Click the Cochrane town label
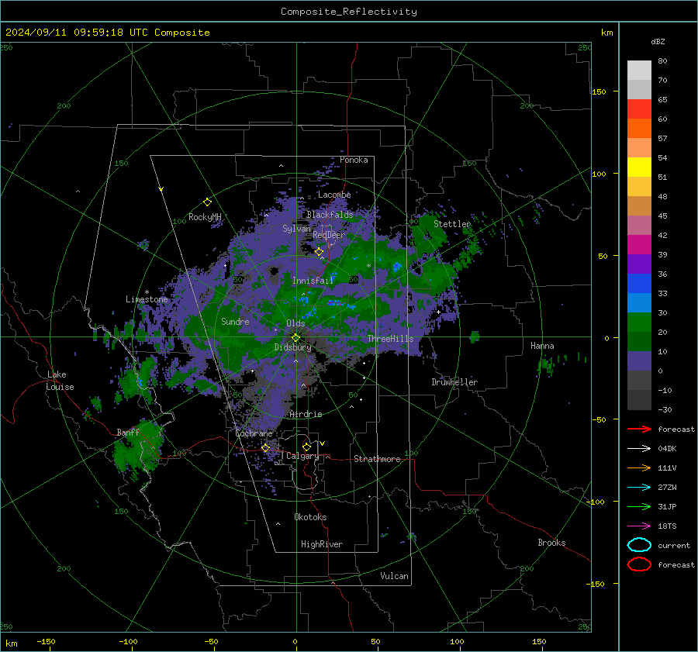The width and height of the screenshot is (698, 652). pos(254,433)
